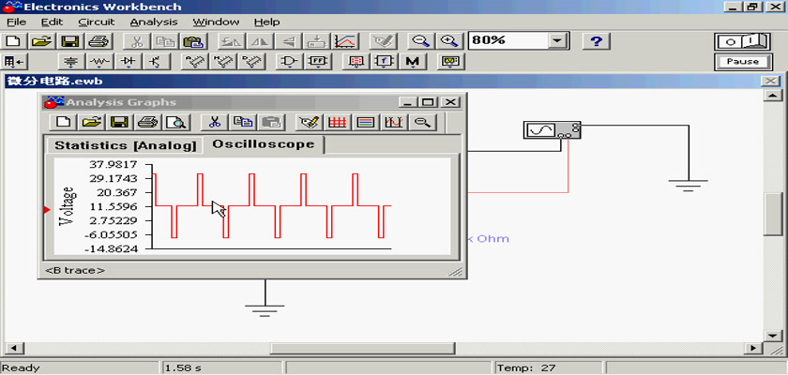Print the circuit from main toolbar
The image size is (788, 375).
pos(98,41)
